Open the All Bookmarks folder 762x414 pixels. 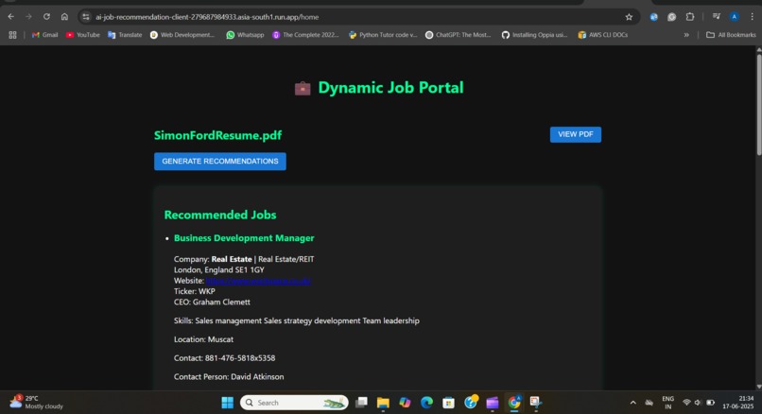tap(731, 35)
